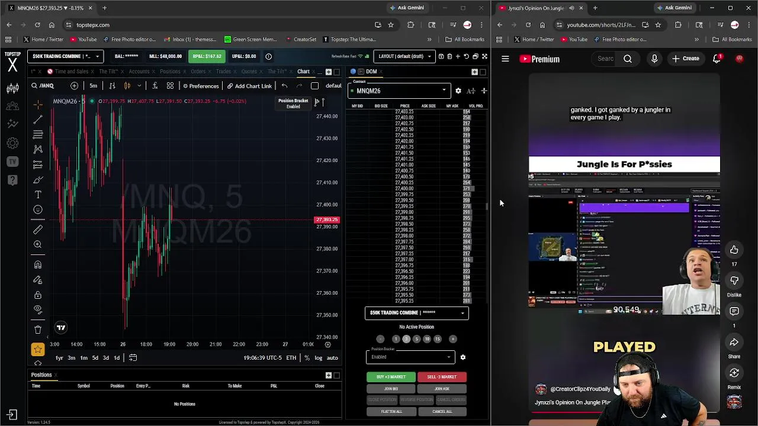Switch to the Time and Sales tab
Screen dimensions: 758x426
point(72,72)
